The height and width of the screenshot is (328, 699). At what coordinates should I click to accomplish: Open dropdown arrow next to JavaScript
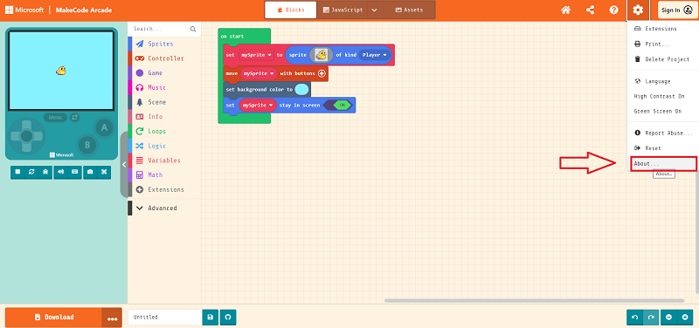point(375,10)
